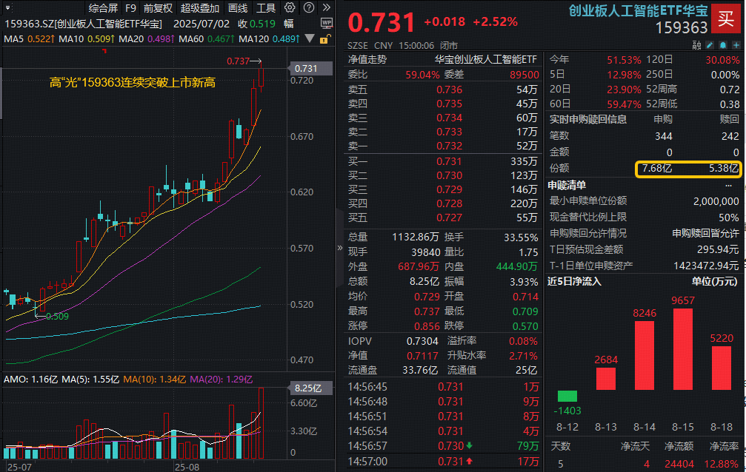Click the 创业板人工智能ETF华宝 title
746x472 pixels.
[638, 11]
